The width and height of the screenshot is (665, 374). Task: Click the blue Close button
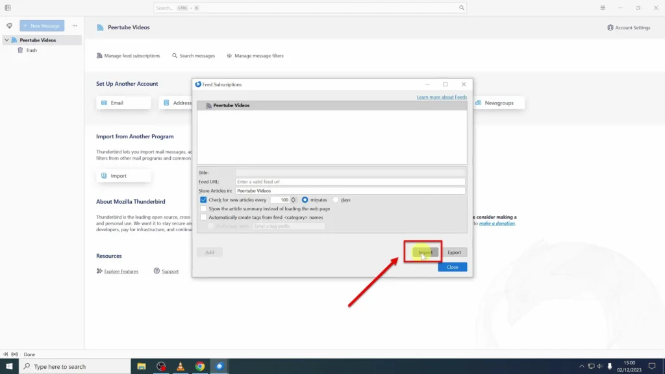453,267
